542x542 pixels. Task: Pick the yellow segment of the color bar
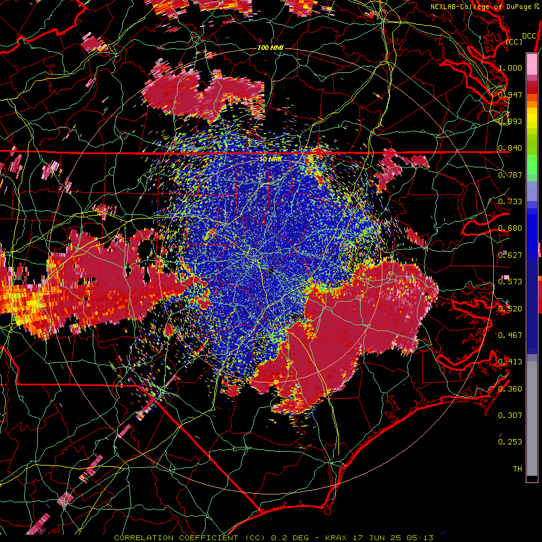click(532, 119)
